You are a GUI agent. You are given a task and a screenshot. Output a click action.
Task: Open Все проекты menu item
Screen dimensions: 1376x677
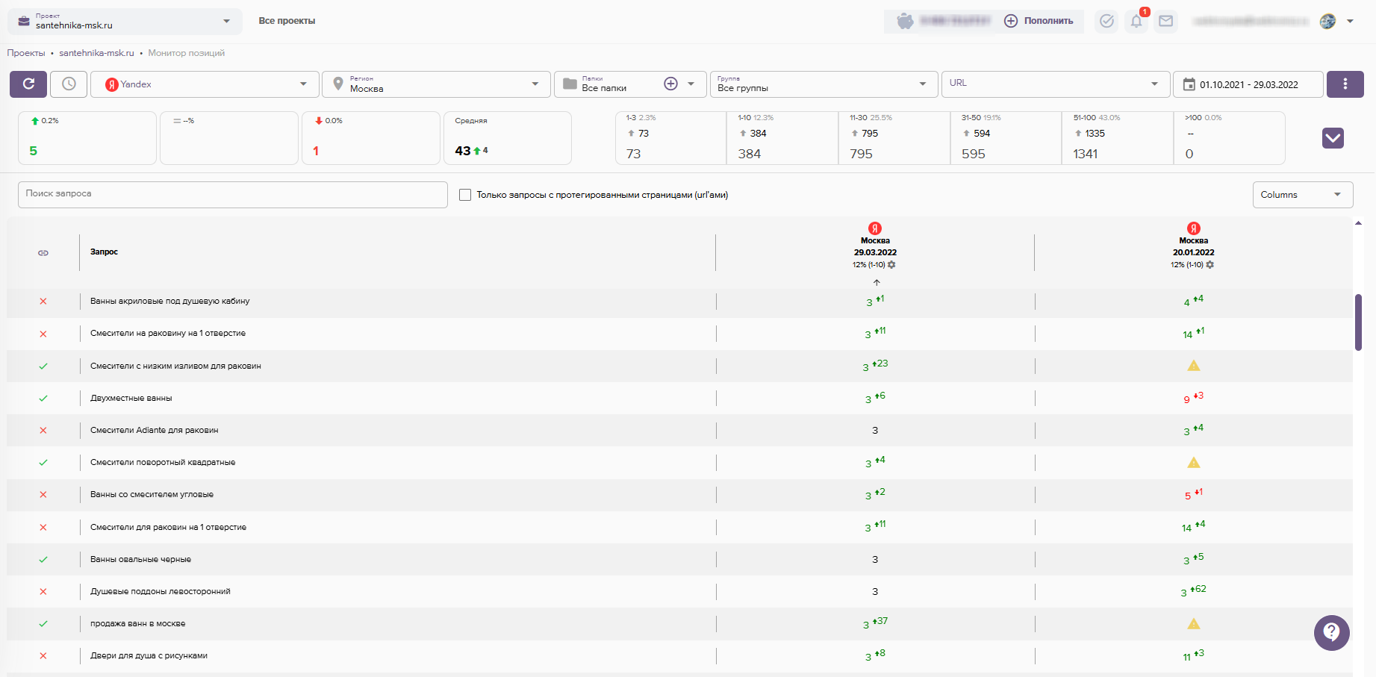[287, 21]
